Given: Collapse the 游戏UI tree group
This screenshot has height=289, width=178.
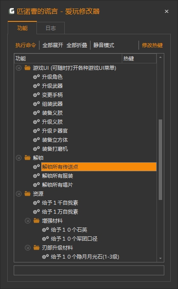Looking at the screenshot, I should tap(18, 68).
